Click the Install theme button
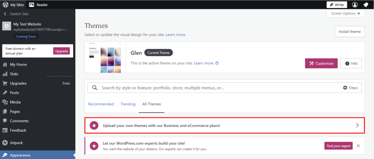374x159 pixels. click(350, 32)
